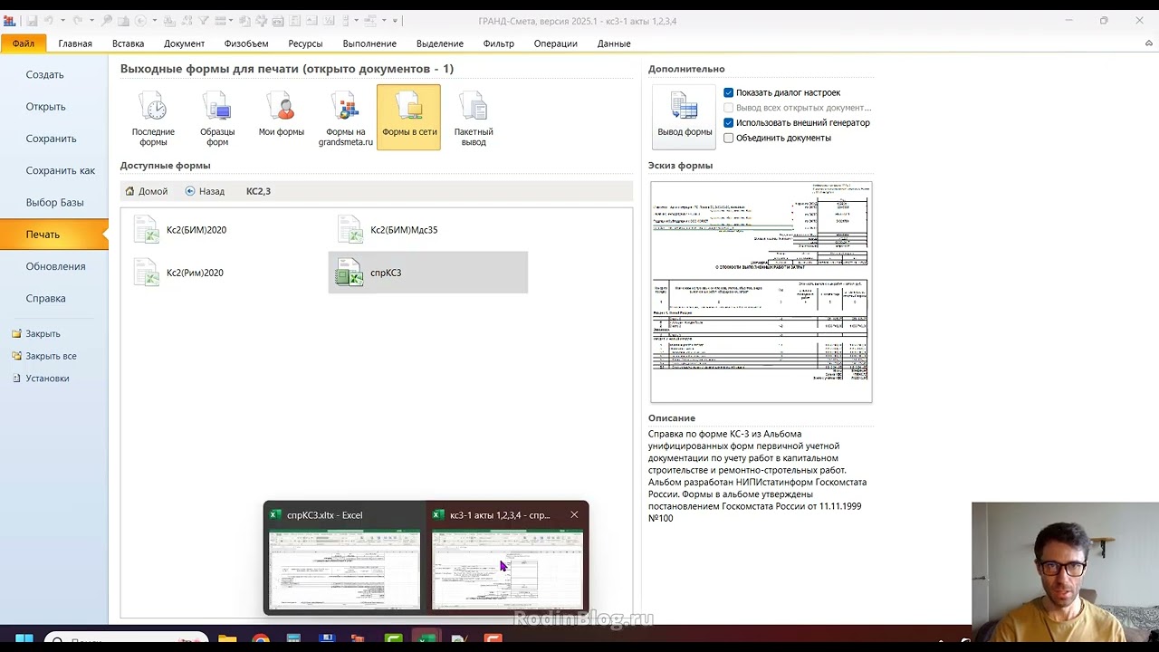Open the Выделение tab

pos(440,43)
